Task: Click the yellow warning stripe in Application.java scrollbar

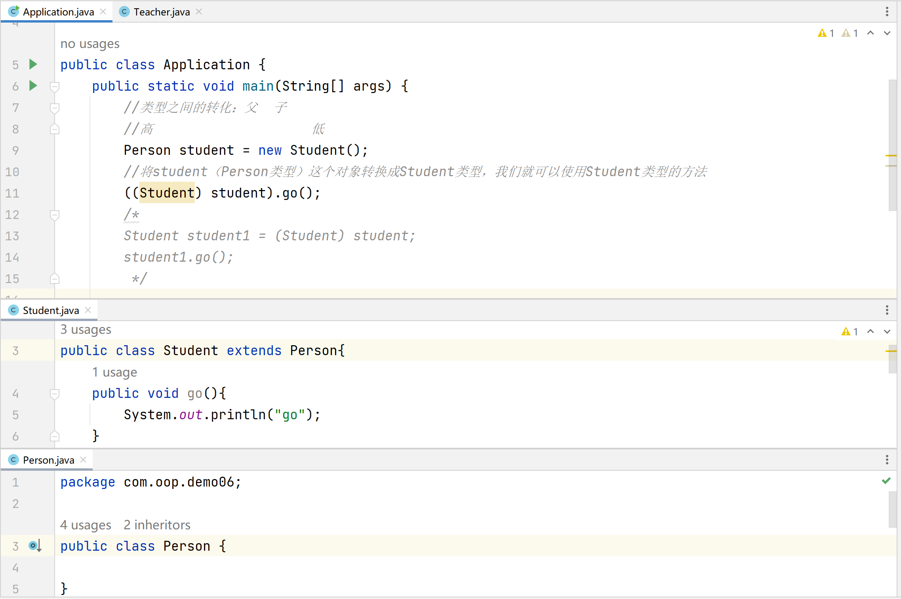Action: tap(891, 156)
